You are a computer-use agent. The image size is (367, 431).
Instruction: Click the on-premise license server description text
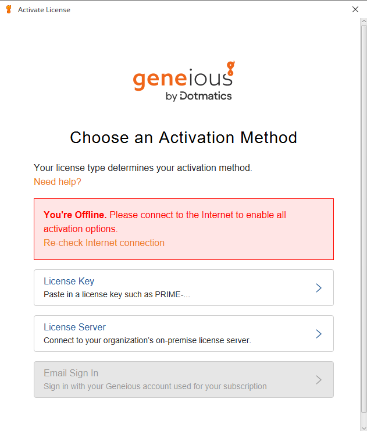tap(147, 340)
